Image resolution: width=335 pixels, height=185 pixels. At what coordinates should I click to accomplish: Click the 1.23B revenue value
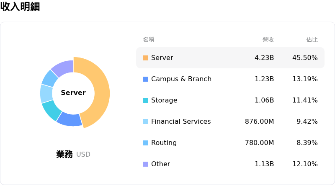pyautogui.click(x=264, y=79)
